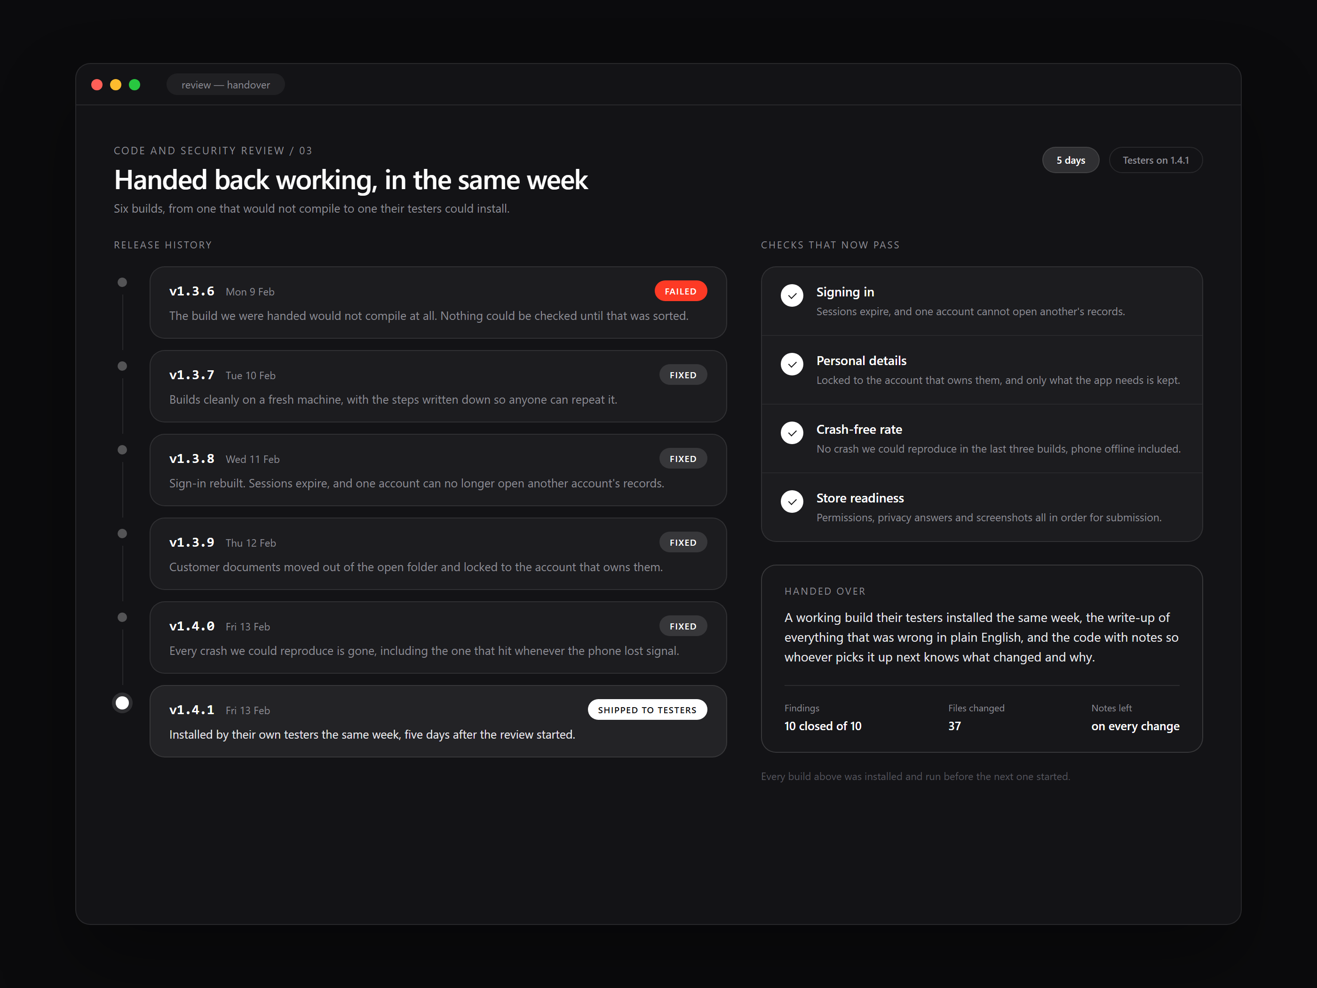The width and height of the screenshot is (1317, 988).
Task: Click the Mon 9 Feb date
Action: (250, 292)
